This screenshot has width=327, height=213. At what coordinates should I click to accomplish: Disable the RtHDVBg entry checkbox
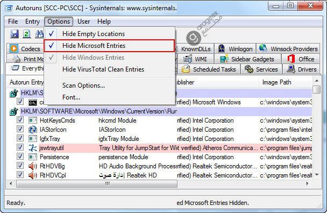point(20,166)
